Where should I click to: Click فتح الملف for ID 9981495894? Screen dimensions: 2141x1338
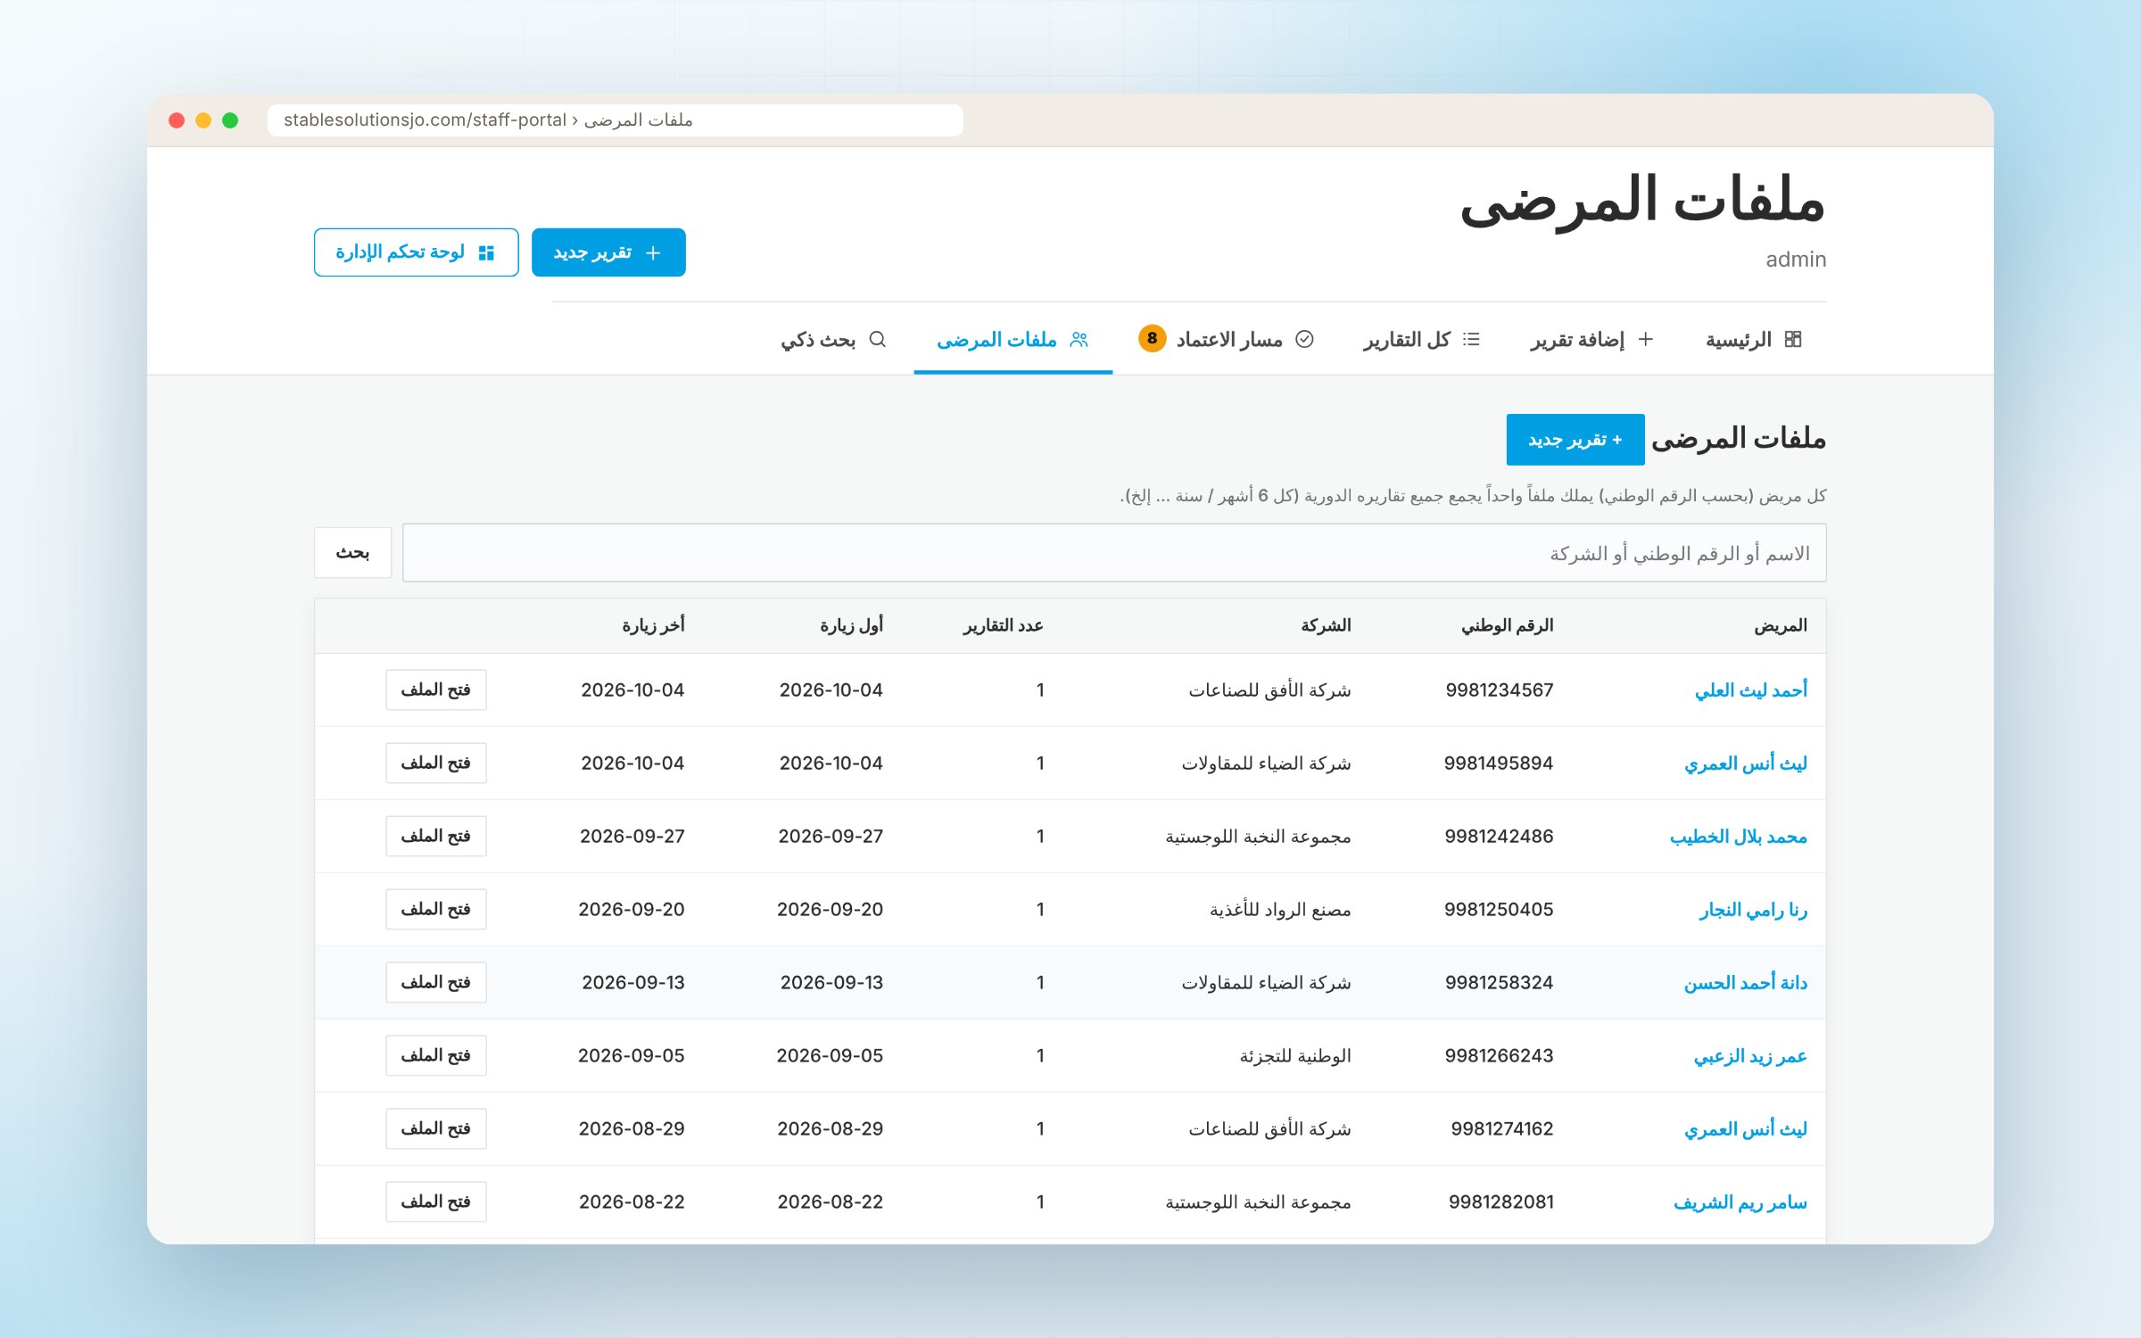pos(436,764)
